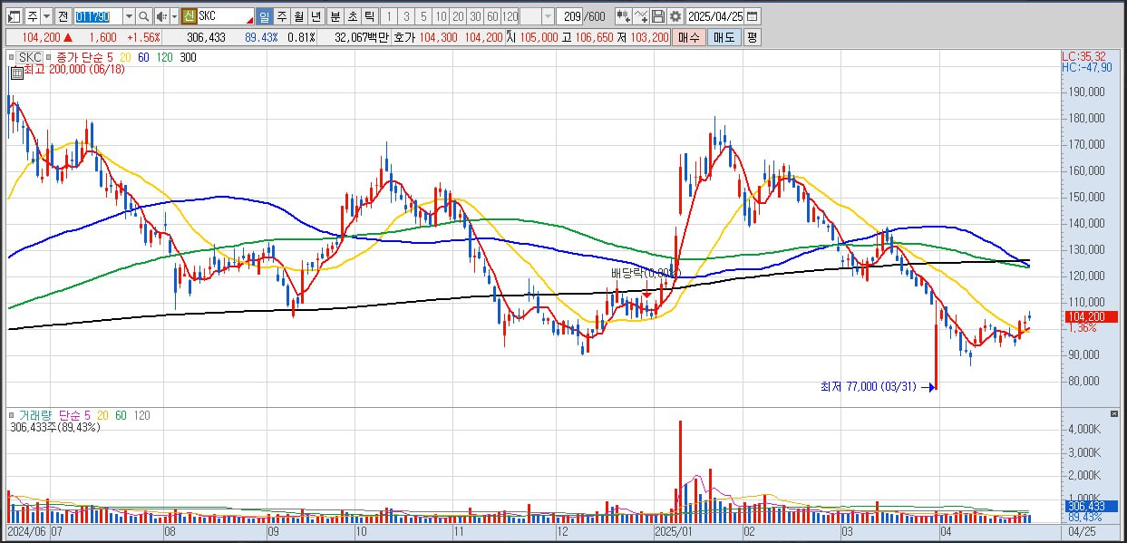
Task: Click the data table icon below SKC label
Action: (x=16, y=73)
